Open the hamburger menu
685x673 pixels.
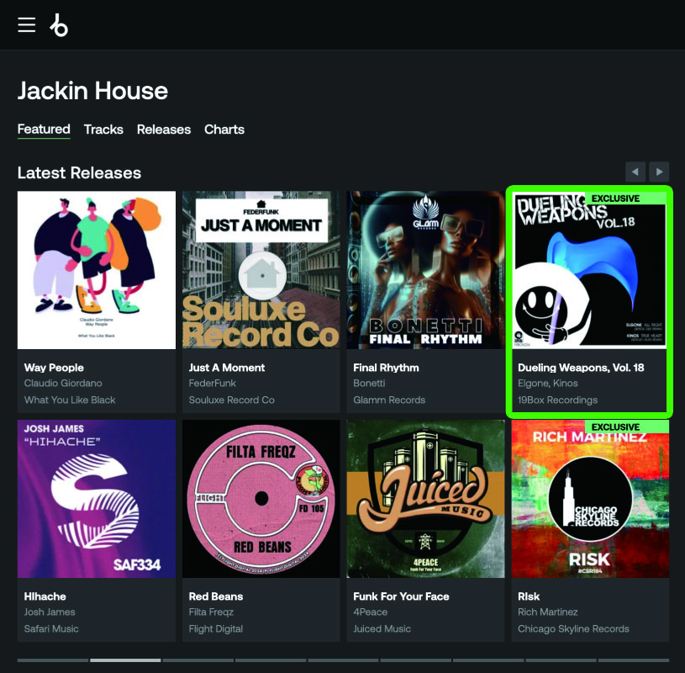(x=27, y=25)
